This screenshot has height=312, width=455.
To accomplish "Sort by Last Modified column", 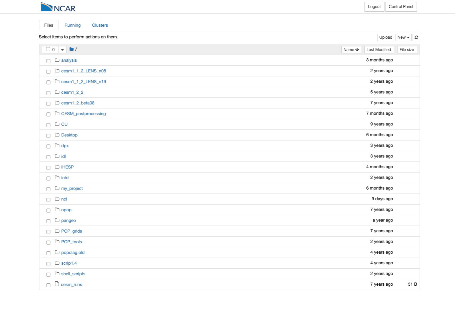I will (x=378, y=50).
